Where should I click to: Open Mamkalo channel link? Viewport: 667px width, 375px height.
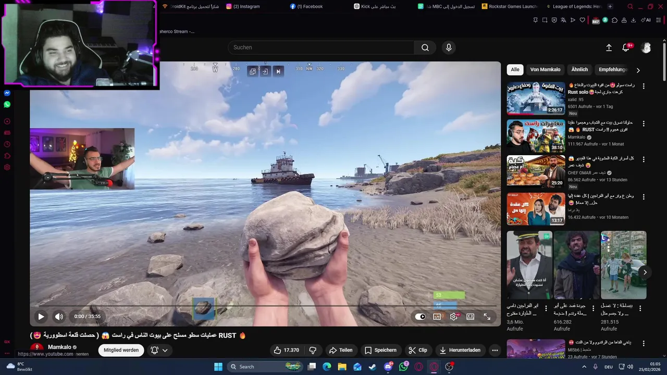(x=59, y=347)
